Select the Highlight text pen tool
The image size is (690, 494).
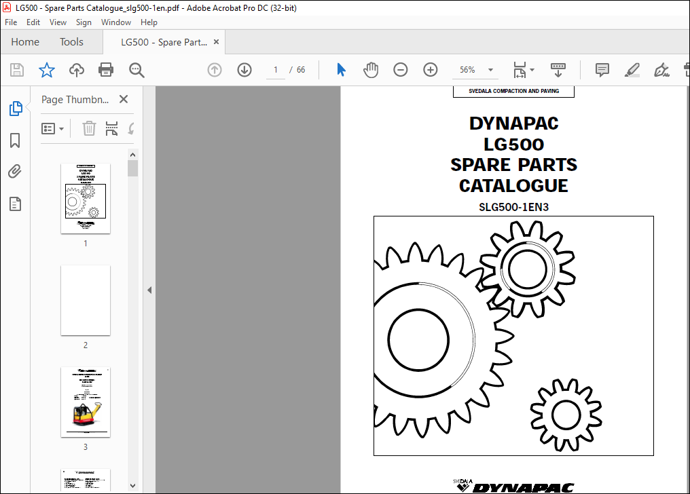[x=632, y=70]
